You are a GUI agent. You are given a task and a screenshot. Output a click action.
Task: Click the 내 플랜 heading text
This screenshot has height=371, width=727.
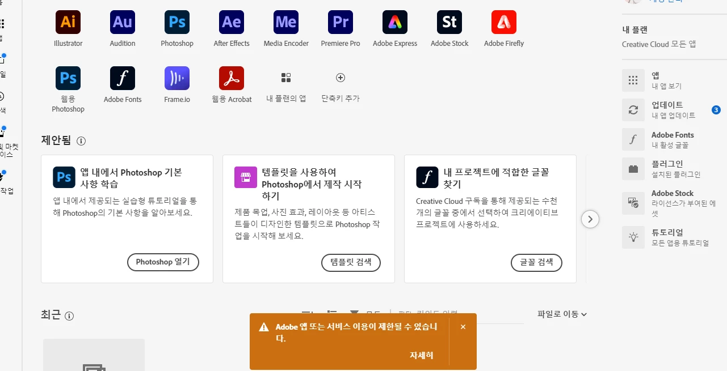634,29
